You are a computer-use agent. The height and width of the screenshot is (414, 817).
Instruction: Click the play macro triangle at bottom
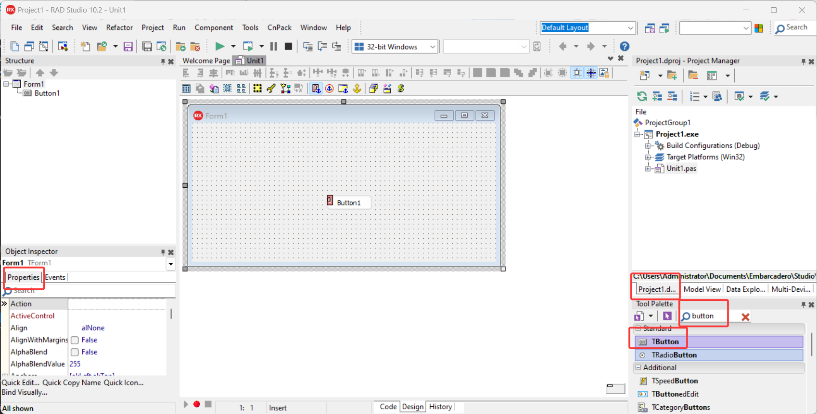(x=186, y=404)
